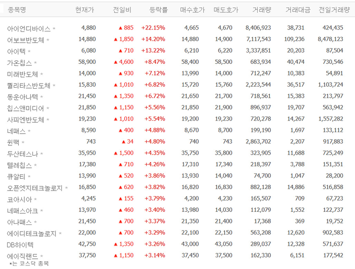This screenshot has height=269, width=355.
Task: Open stock 에이디테크놀로지
Action: tap(31, 234)
